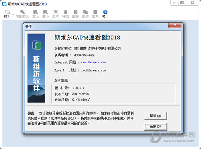This screenshot has width=201, height=149.
Task: Click the 缩小 zoom out icon
Action: coord(45,14)
